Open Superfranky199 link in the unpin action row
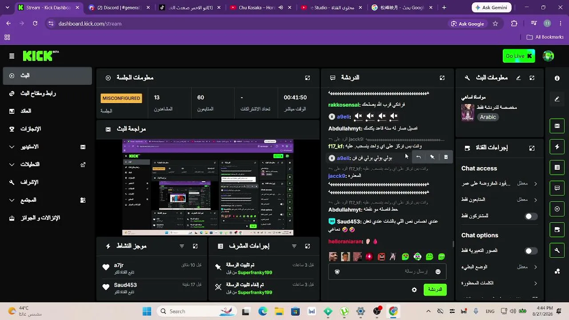The width and height of the screenshot is (569, 320). [x=255, y=292]
